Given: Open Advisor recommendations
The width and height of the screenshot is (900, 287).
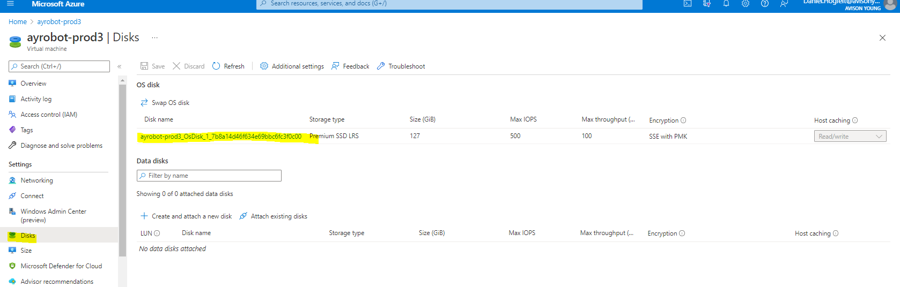Looking at the screenshot, I should pos(57,282).
